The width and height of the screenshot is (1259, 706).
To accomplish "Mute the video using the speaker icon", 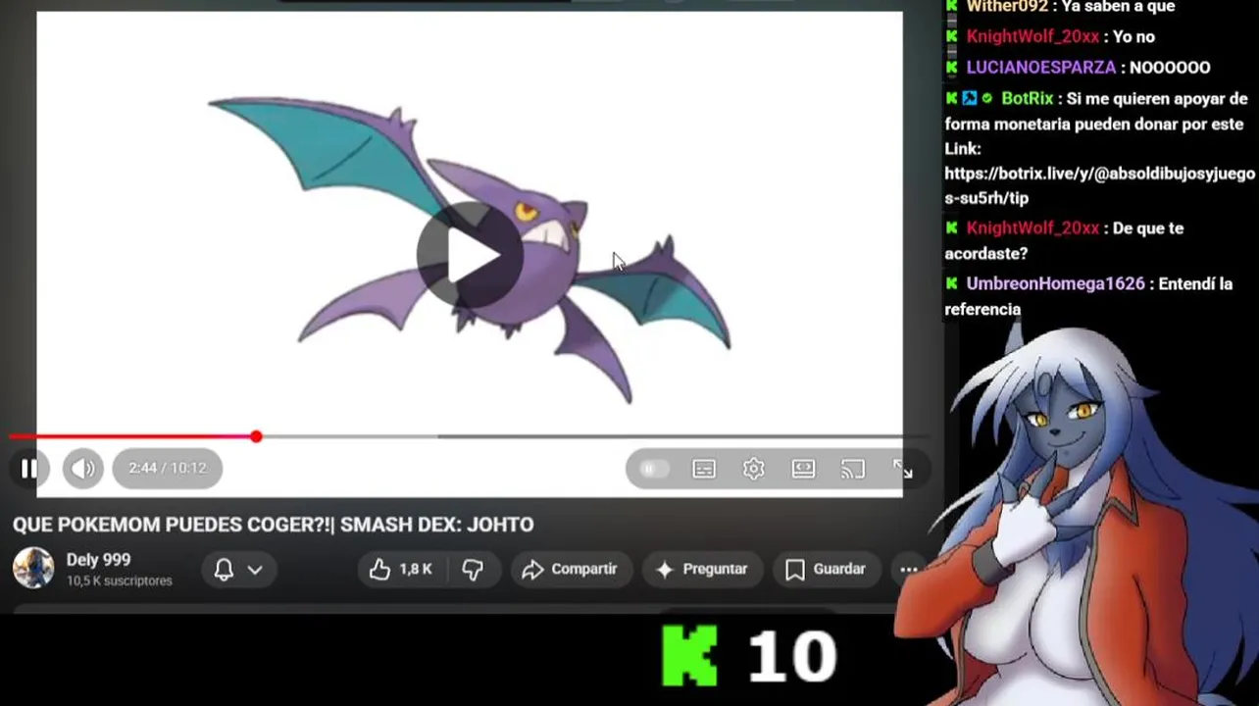I will pyautogui.click(x=83, y=469).
